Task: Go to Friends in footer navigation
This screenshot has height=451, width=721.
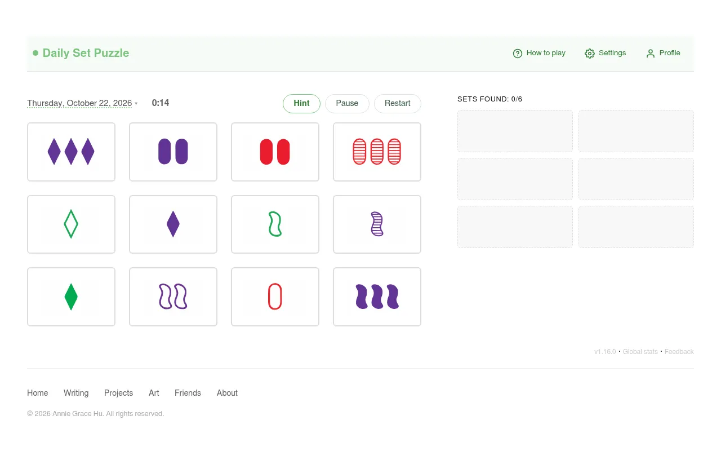Action: (188, 393)
